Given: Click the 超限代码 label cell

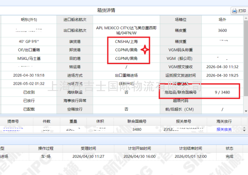Looking at the screenshot, I should pos(181,101).
